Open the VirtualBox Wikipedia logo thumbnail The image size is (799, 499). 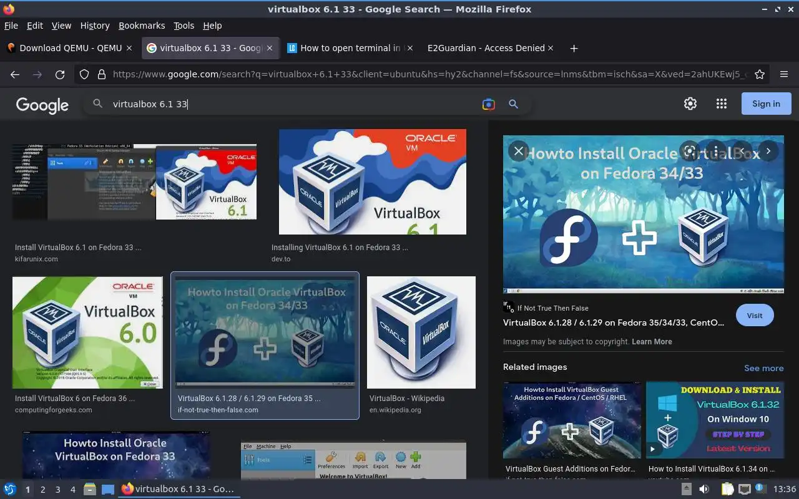[x=421, y=332]
